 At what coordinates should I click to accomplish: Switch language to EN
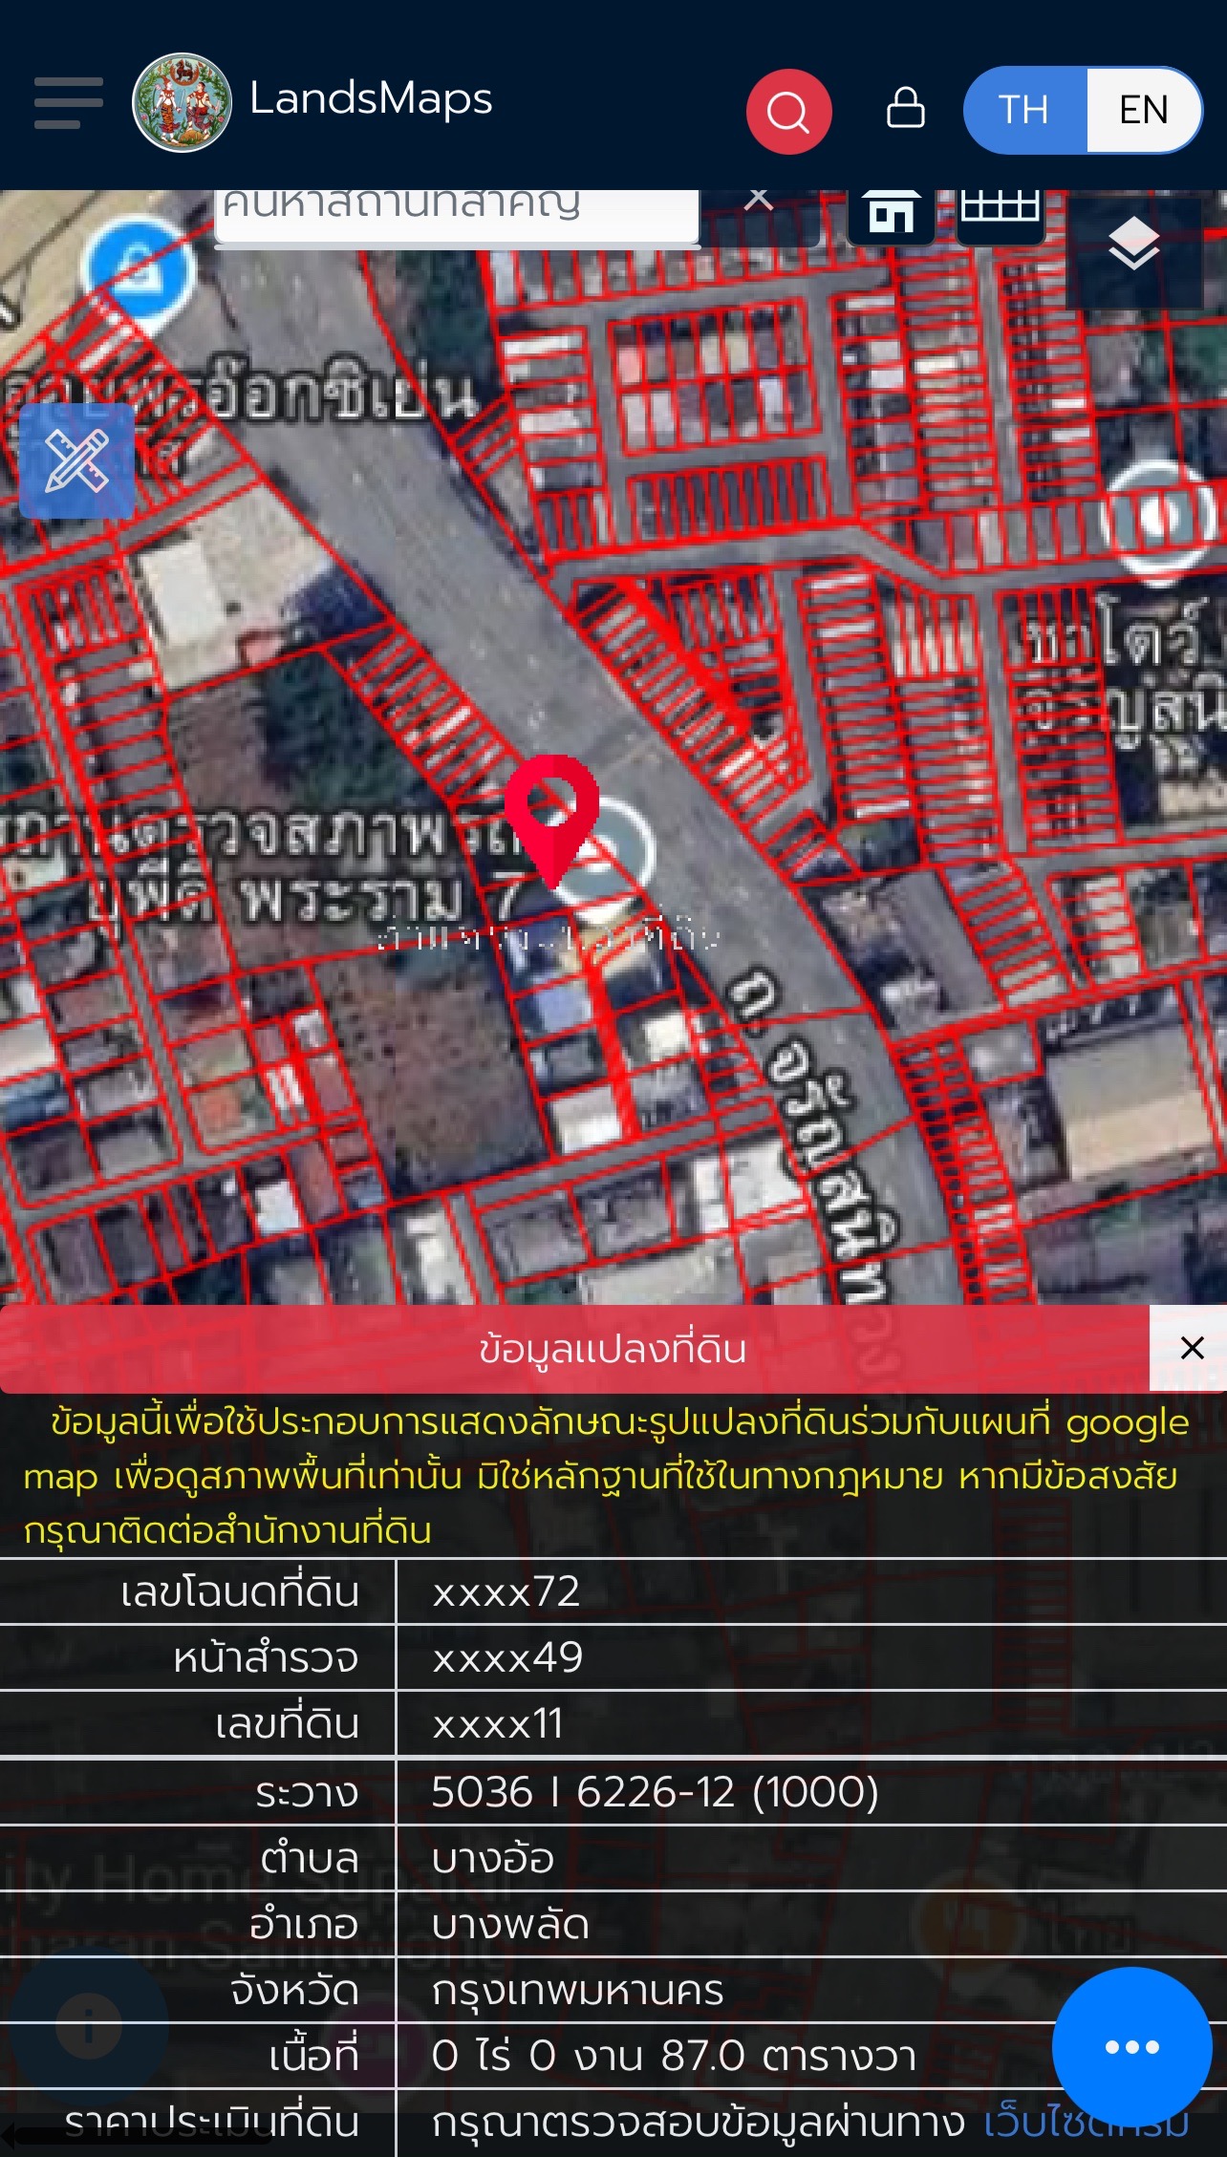1144,110
